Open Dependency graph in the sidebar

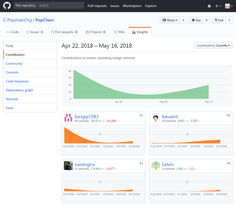[x=30, y=90]
